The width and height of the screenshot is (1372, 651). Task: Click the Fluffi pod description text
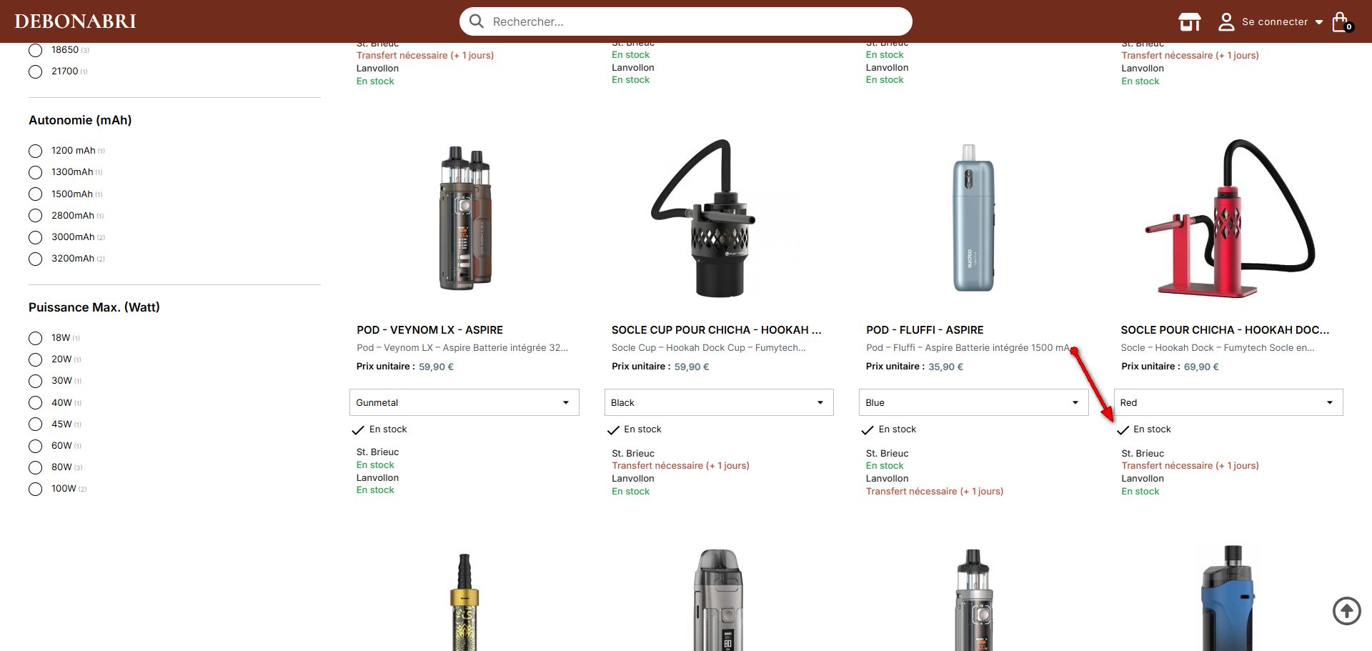click(x=968, y=348)
